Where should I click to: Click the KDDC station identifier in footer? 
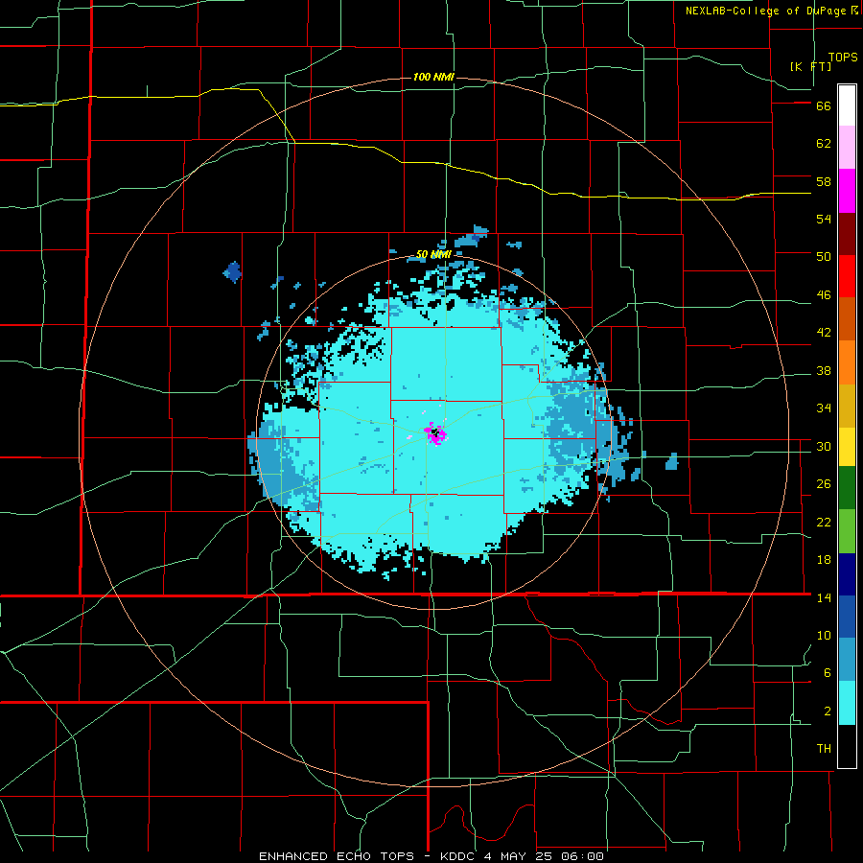[459, 856]
